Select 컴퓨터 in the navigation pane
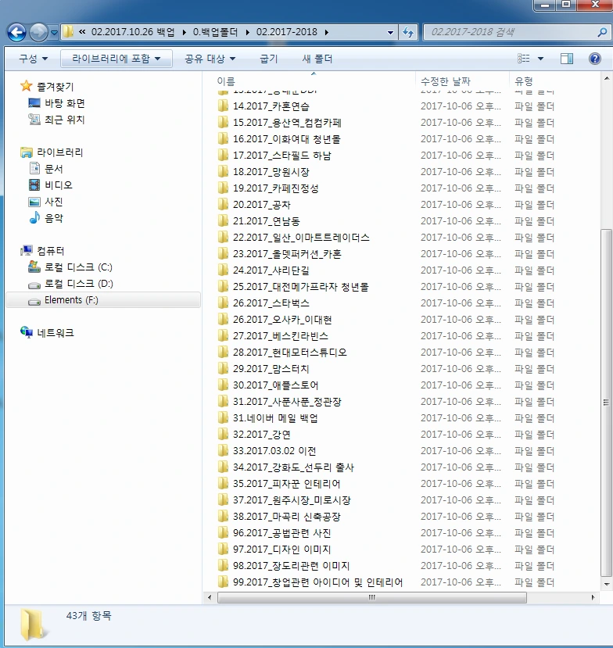The width and height of the screenshot is (613, 648). click(50, 250)
